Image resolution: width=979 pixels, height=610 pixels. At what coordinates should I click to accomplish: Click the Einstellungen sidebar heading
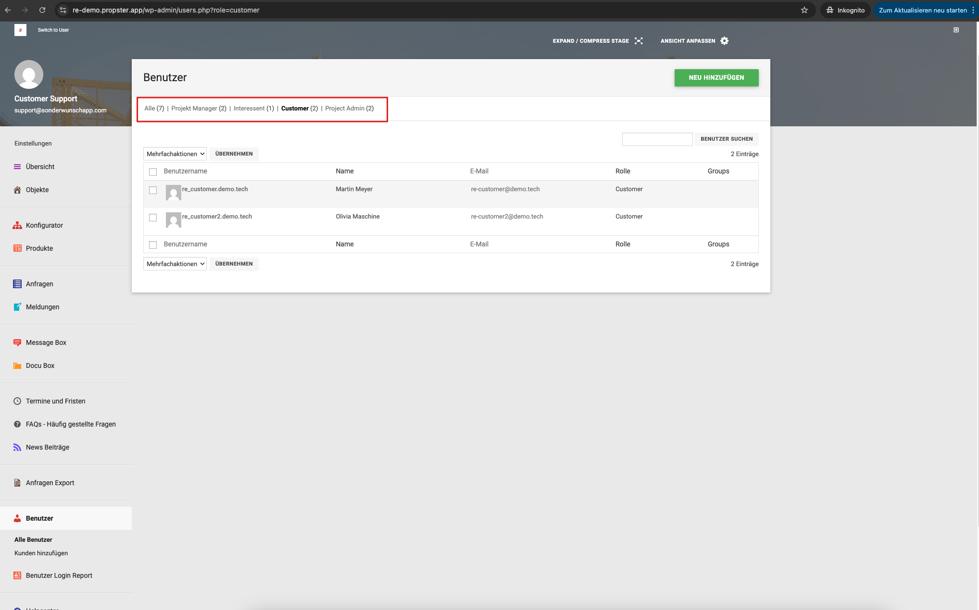coord(33,144)
